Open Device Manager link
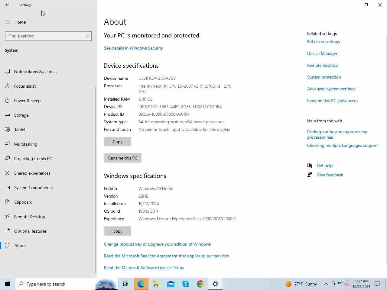 (322, 53)
